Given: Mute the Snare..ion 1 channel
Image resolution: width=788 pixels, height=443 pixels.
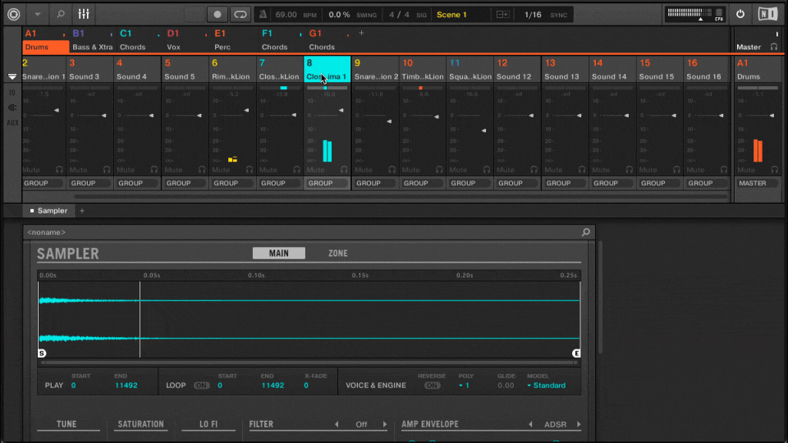Looking at the screenshot, I should coord(31,170).
